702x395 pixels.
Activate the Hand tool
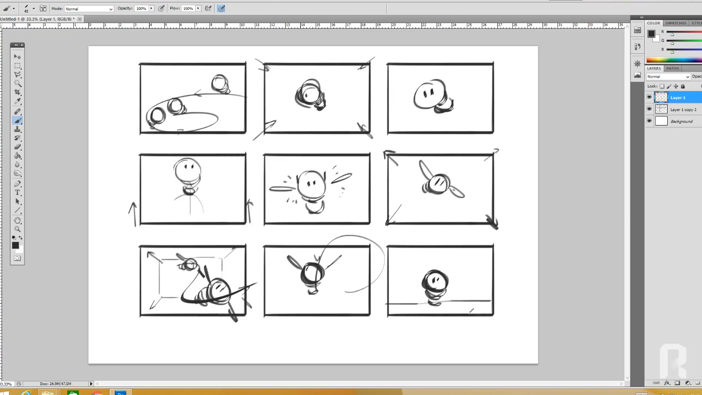pos(17,220)
